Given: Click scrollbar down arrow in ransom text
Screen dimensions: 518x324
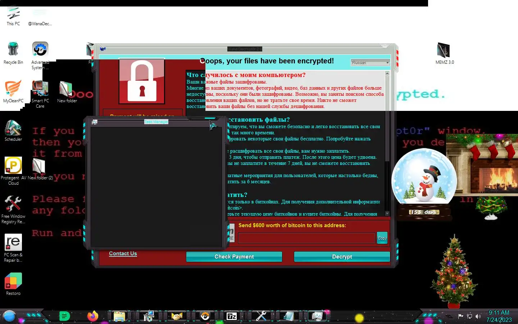Looking at the screenshot, I should coord(387,213).
